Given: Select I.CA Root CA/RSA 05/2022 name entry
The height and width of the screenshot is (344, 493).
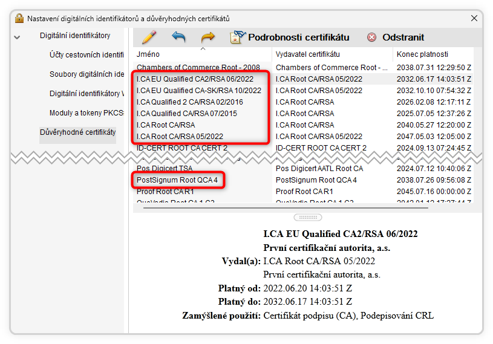Looking at the screenshot, I should 180,137.
